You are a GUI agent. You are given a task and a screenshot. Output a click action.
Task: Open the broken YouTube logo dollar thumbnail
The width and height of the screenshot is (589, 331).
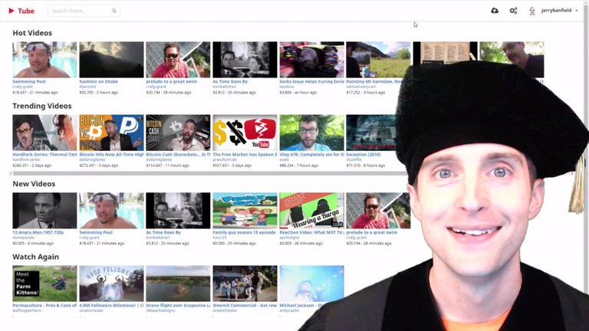tap(245, 133)
